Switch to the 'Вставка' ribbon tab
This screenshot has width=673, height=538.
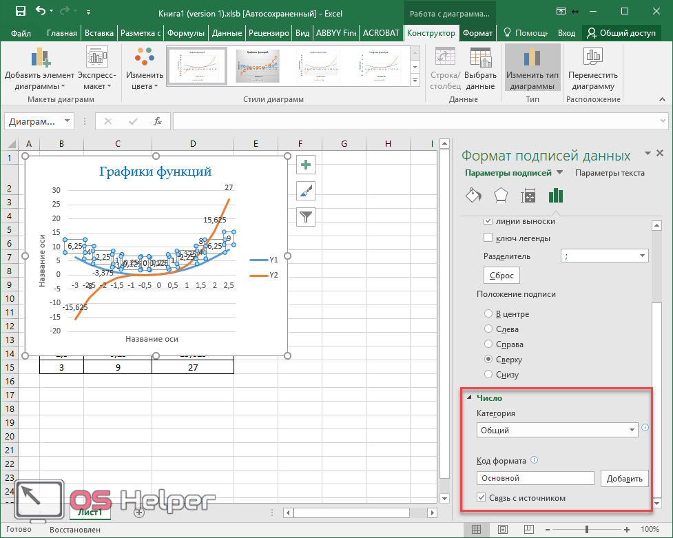click(x=99, y=33)
